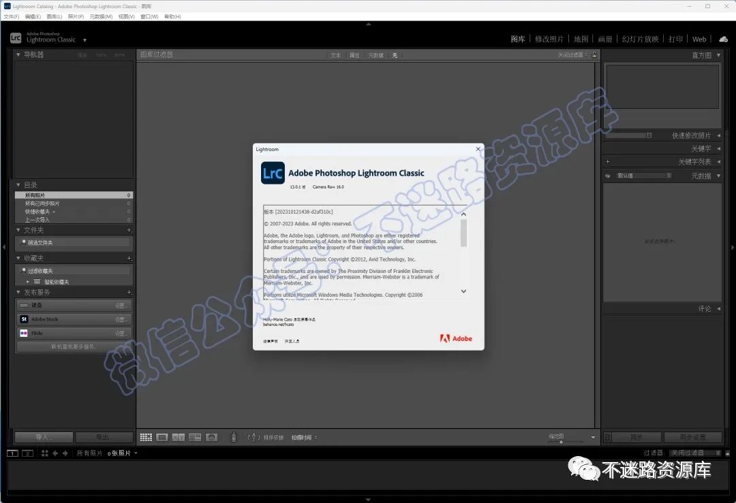Collapse the Collections (收藏夹) panel
Screen dimensions: 736x503
(18, 258)
